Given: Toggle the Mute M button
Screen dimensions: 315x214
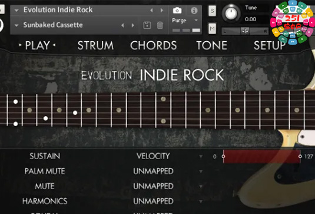Looking at the screenshot, I should 212,28.
